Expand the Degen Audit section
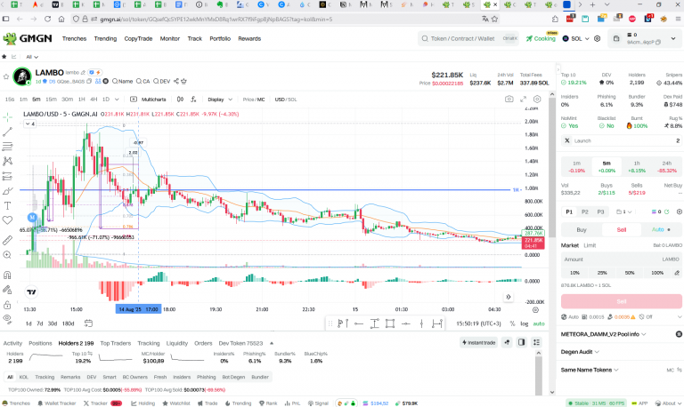 pyautogui.click(x=580, y=352)
